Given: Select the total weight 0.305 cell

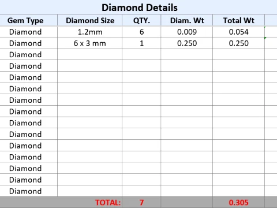Looking at the screenshot, I should 239,202.
